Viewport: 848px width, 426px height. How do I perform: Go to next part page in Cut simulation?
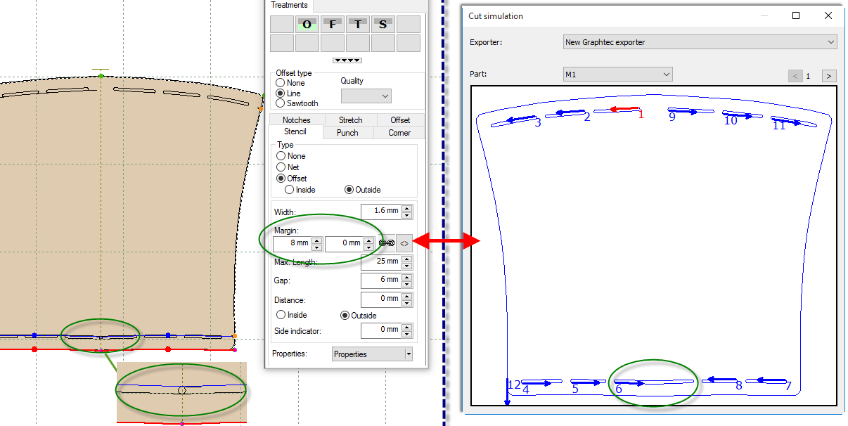pyautogui.click(x=829, y=75)
